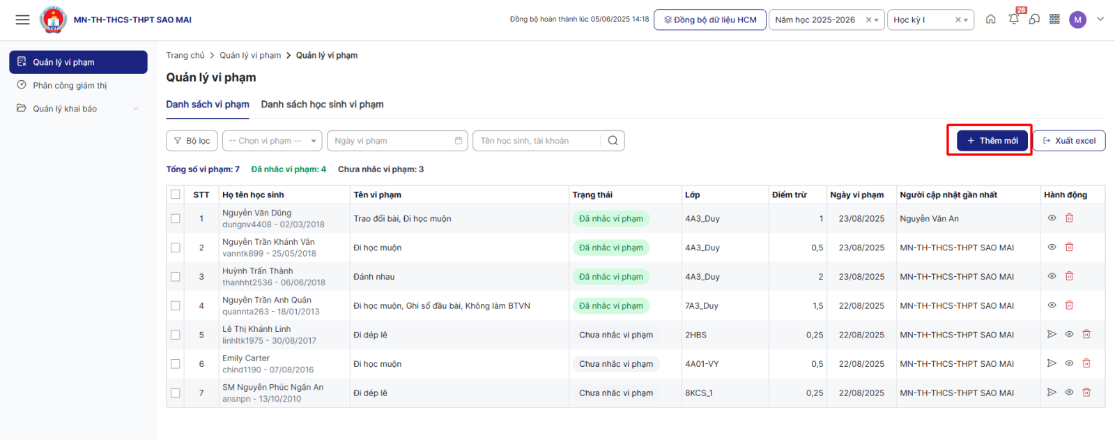The width and height of the screenshot is (1115, 440).
Task: Click the 'Thêm mới' button
Action: pyautogui.click(x=992, y=141)
